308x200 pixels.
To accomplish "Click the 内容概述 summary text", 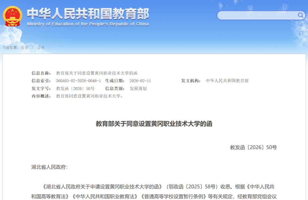I will (90, 96).
